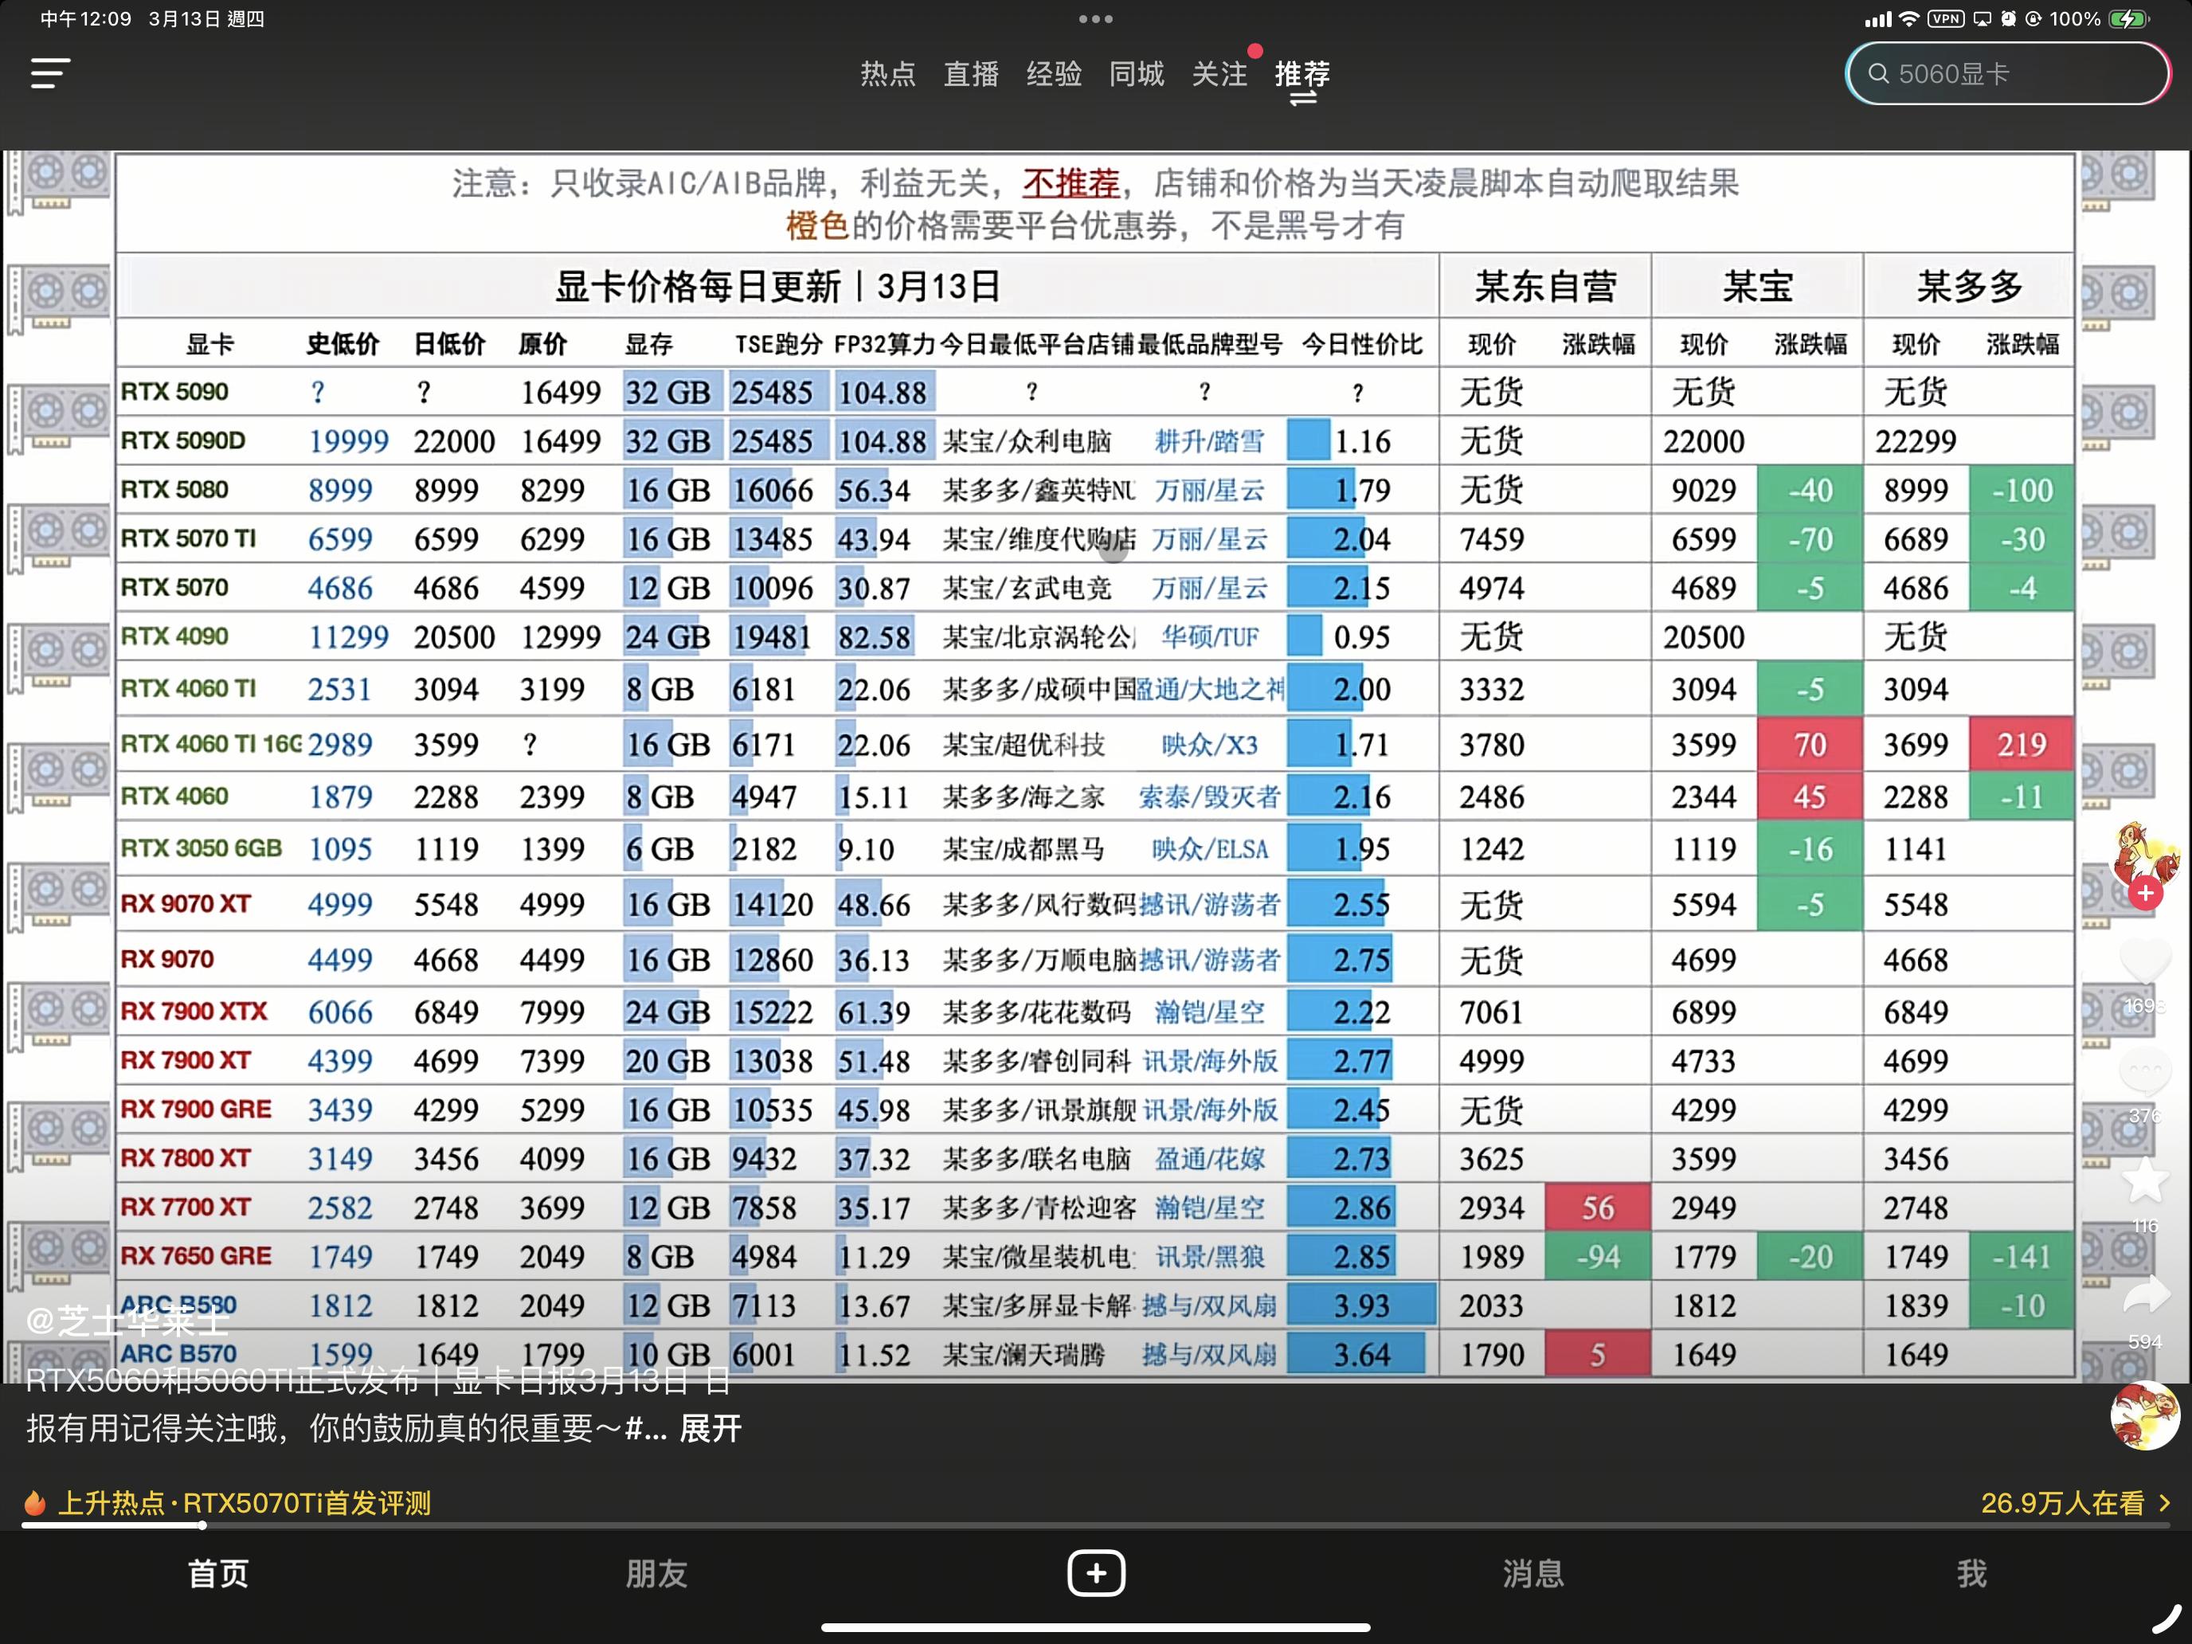Tap the red 219 price change cell

pos(2022,744)
